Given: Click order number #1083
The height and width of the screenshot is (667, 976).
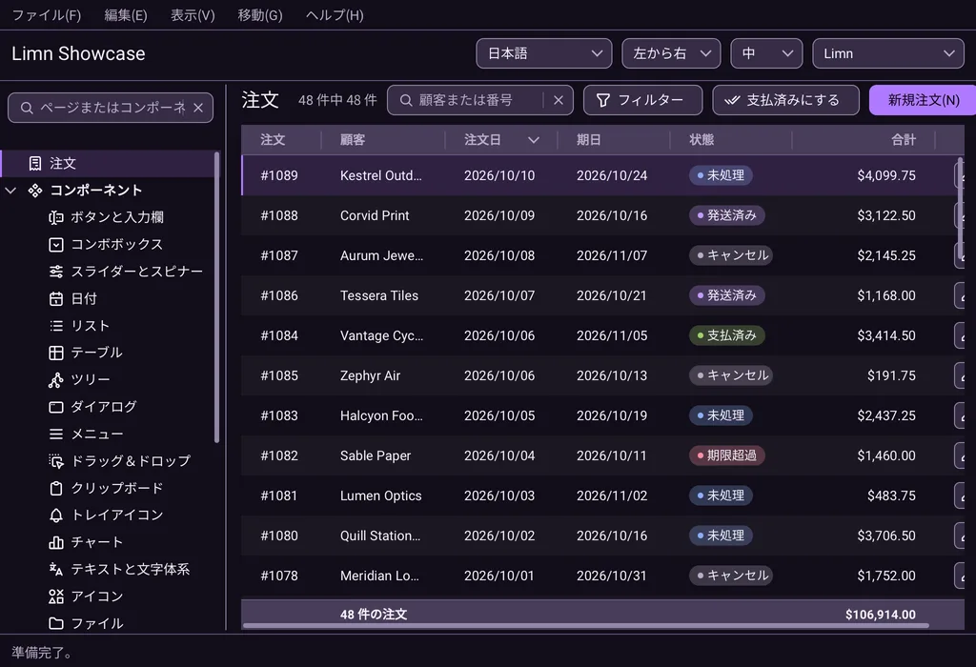Looking at the screenshot, I should (x=279, y=415).
